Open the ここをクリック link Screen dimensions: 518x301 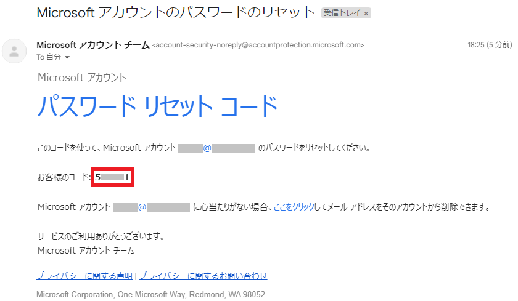[294, 207]
